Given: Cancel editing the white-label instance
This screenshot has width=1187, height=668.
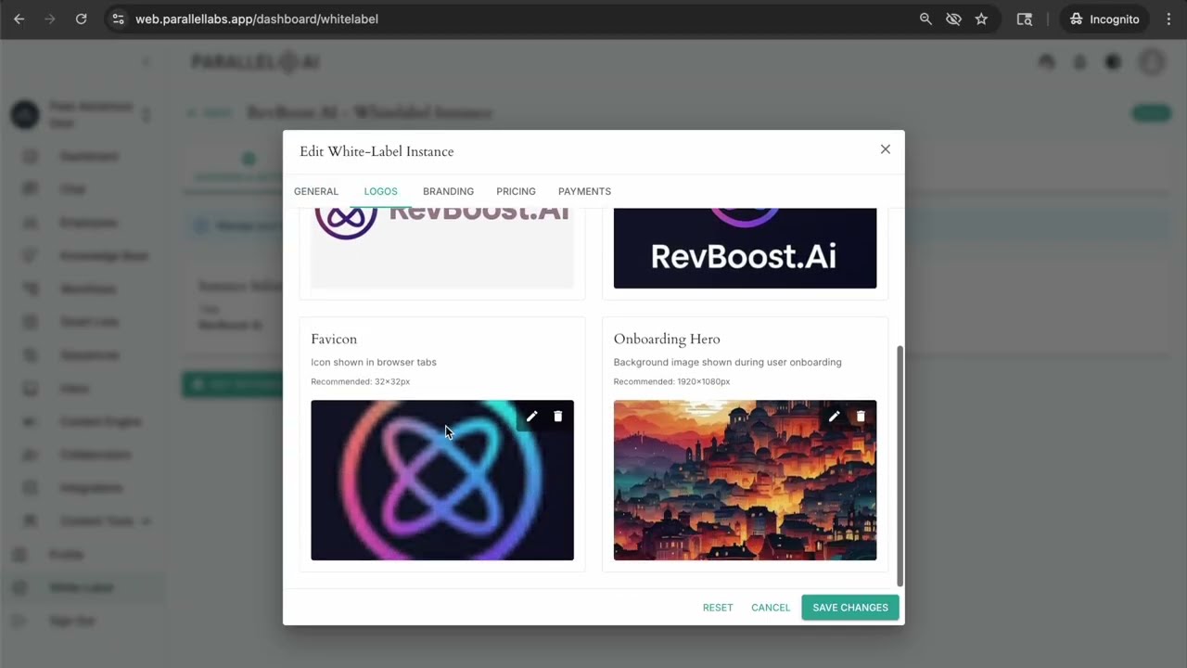Looking at the screenshot, I should [771, 608].
